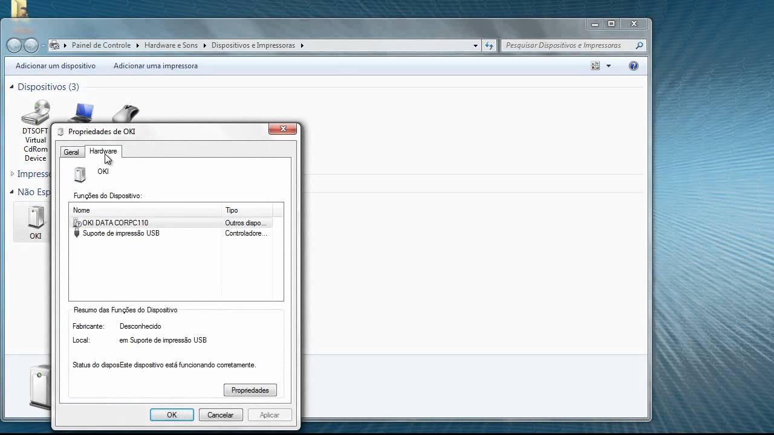Click the OKI DATA CORPC110 unknown device icon
The width and height of the screenshot is (774, 435).
point(77,223)
